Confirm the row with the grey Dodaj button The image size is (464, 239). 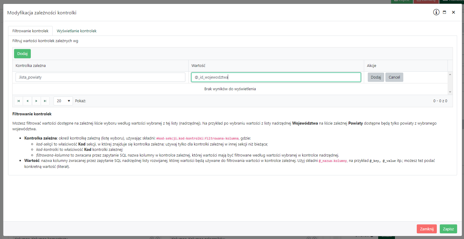coord(376,77)
